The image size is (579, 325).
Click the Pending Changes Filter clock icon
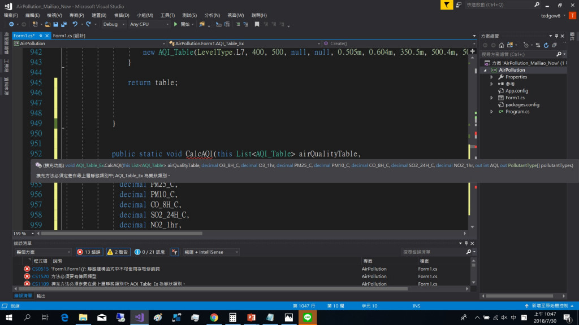[x=526, y=45]
